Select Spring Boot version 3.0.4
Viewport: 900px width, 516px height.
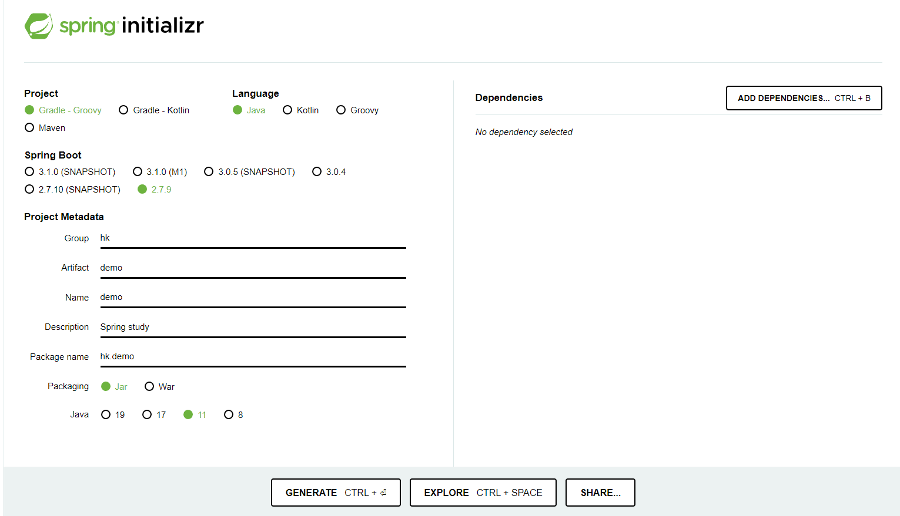click(x=329, y=172)
